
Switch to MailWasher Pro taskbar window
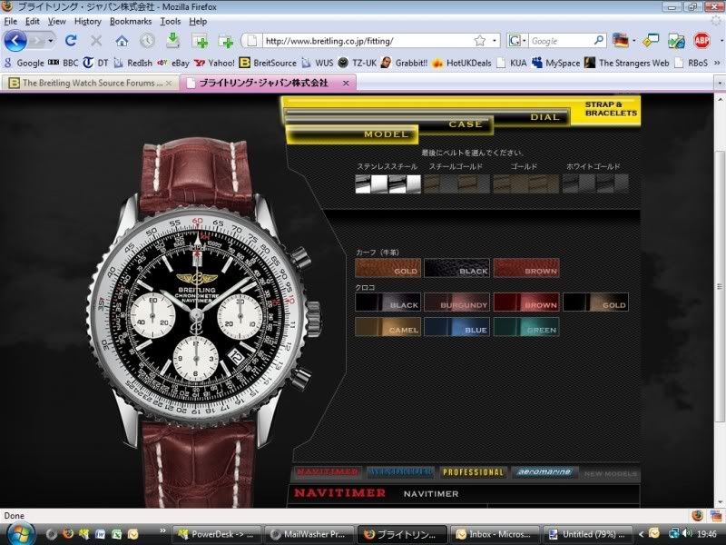click(x=309, y=534)
